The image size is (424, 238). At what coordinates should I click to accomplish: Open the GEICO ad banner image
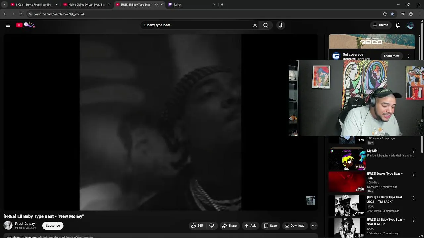tap(372, 42)
